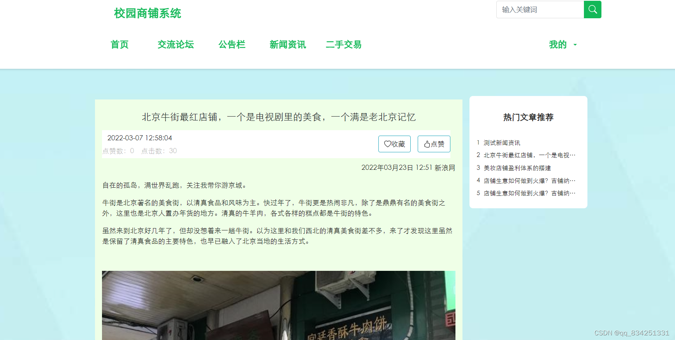Click the timestamp 2022-03-07 12:58:04
Image resolution: width=675 pixels, height=340 pixels.
pos(140,138)
